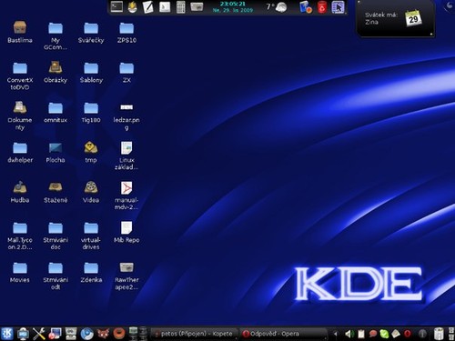Open the Svářečky folder

(x=91, y=32)
